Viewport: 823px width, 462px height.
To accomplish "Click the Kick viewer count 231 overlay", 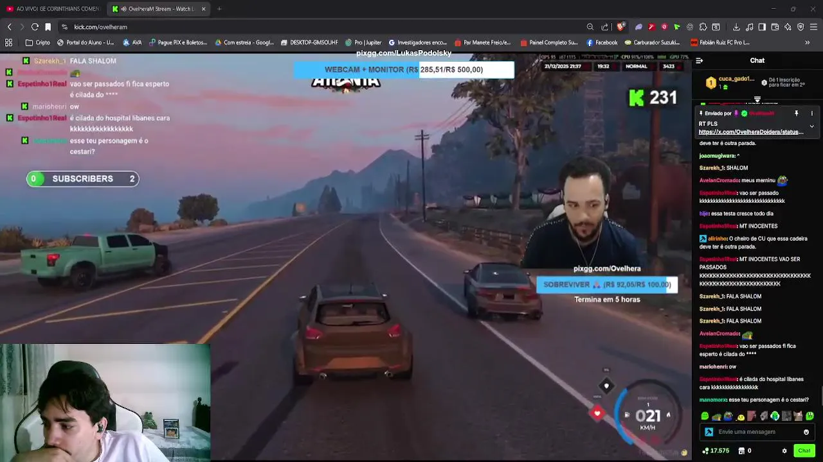I will click(x=653, y=98).
